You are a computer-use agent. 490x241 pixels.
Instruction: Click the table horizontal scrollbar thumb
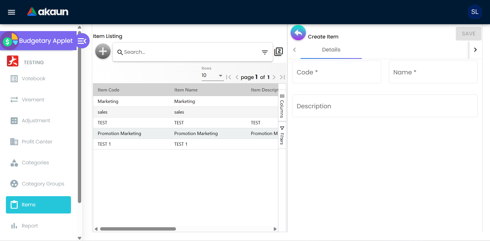138,229
